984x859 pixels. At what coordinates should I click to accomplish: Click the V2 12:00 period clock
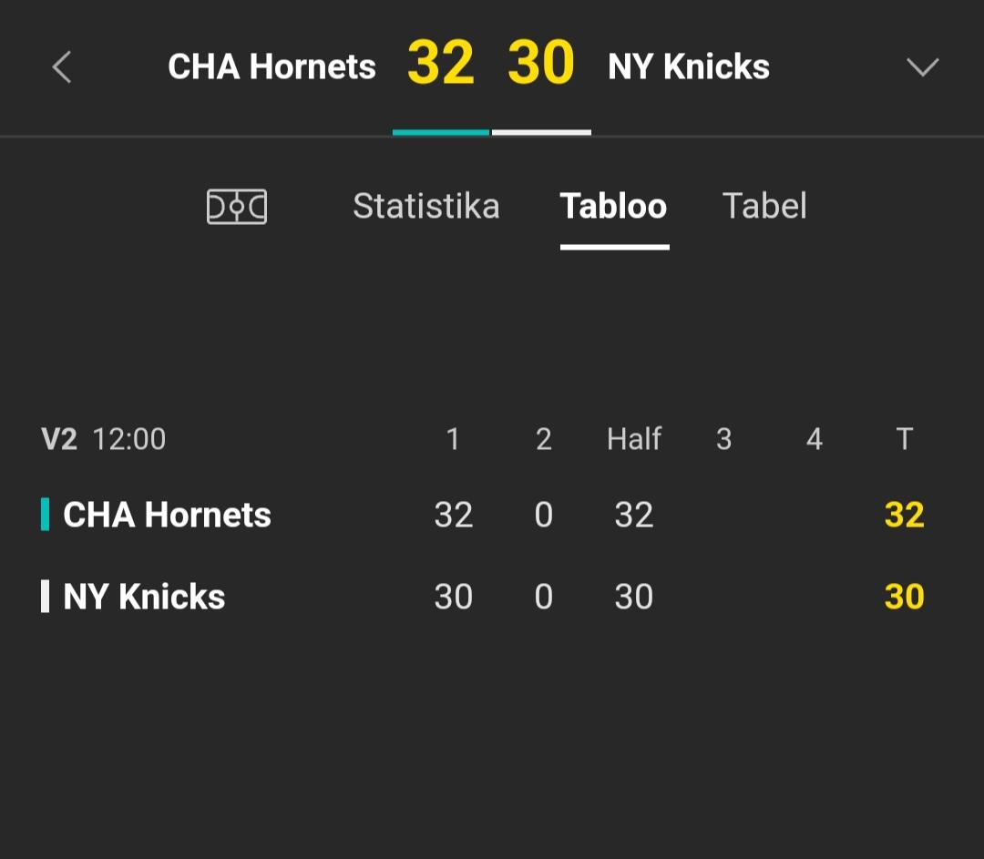coord(104,438)
